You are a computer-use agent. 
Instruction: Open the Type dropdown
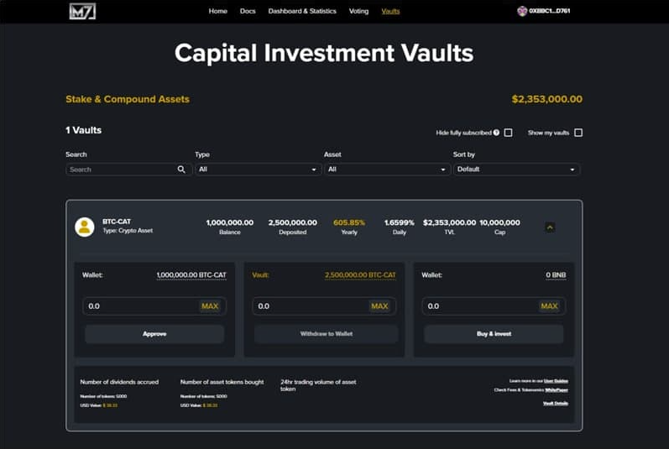[258, 170]
